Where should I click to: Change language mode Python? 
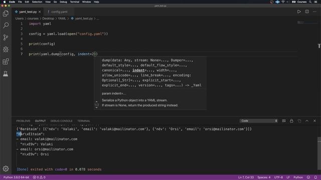[298, 177]
